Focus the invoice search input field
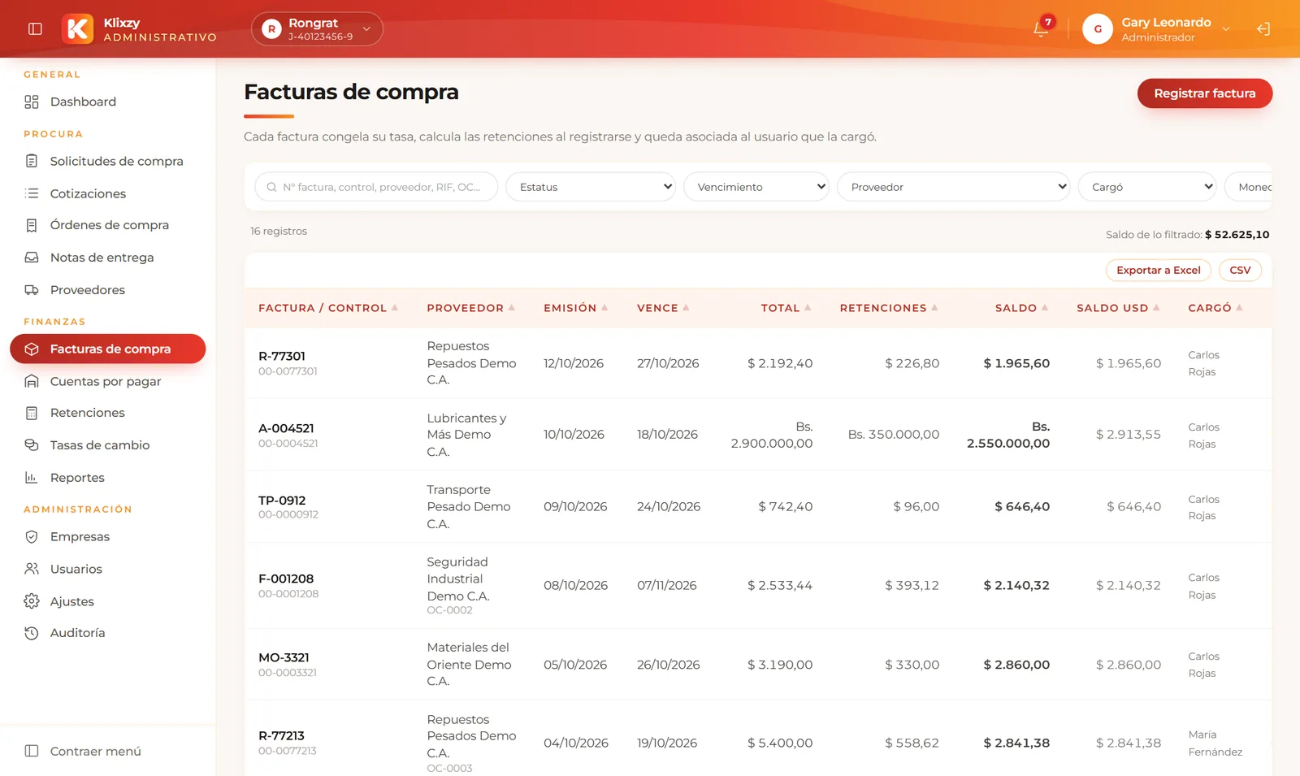 point(376,187)
